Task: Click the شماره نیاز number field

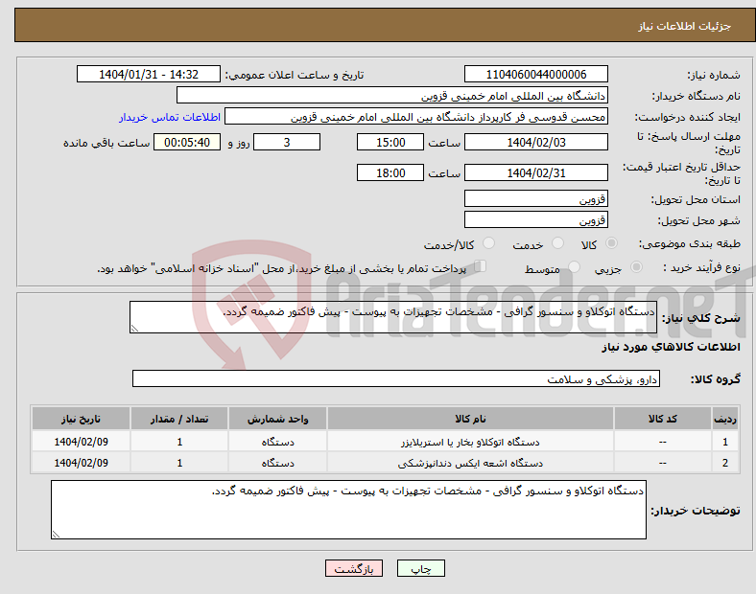Action: 536,74
